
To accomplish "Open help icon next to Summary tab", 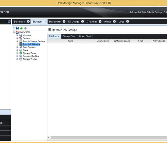I will [x=28, y=21].
